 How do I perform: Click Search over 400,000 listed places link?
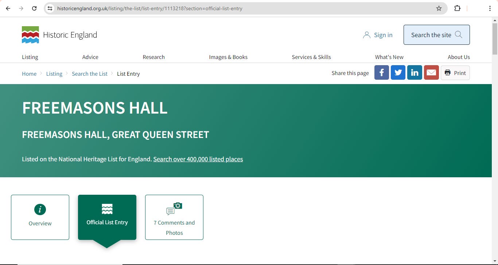tap(198, 159)
